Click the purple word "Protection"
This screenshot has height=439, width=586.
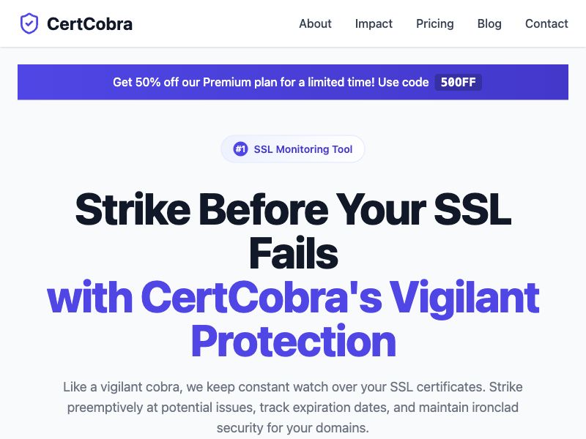pyautogui.click(x=293, y=341)
